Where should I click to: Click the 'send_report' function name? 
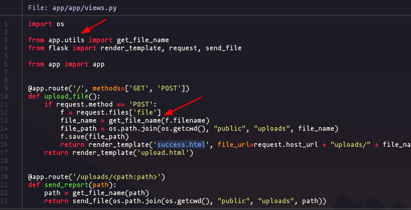(66, 185)
